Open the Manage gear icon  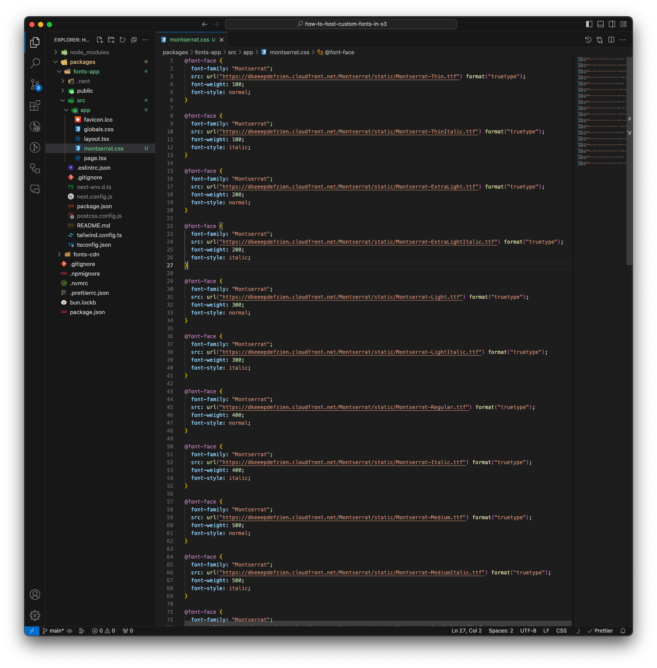[x=35, y=616]
